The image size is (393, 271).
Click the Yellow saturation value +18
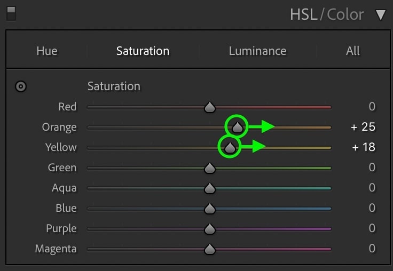pyautogui.click(x=363, y=147)
